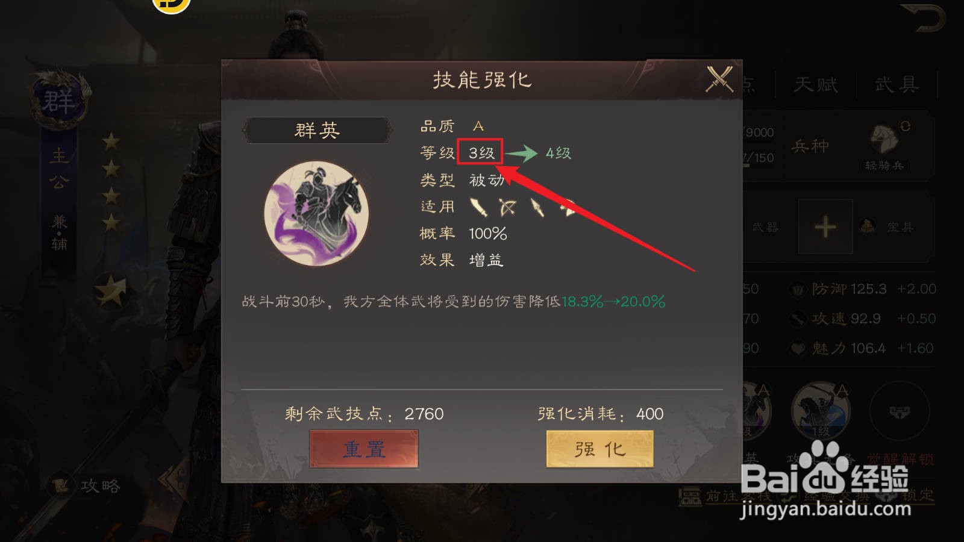Image resolution: width=964 pixels, height=542 pixels.
Task: Open the 武具 equipment tab
Action: point(897,84)
